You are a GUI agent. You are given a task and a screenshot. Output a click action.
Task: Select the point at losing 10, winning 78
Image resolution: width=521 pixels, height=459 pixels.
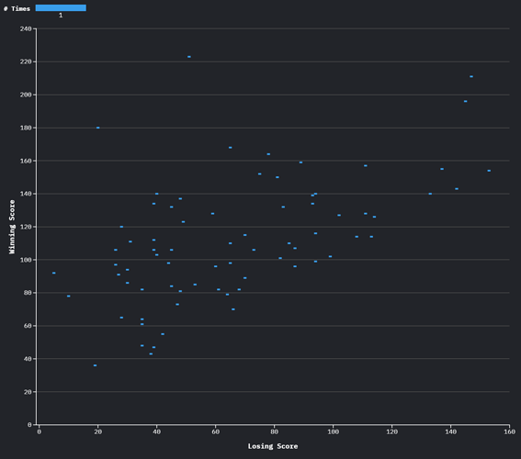click(x=68, y=296)
